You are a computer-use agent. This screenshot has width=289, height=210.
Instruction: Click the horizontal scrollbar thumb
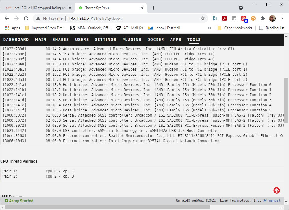[x=108, y=207]
